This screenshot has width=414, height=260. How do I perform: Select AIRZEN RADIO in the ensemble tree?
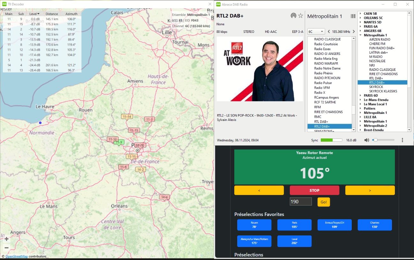380,40
